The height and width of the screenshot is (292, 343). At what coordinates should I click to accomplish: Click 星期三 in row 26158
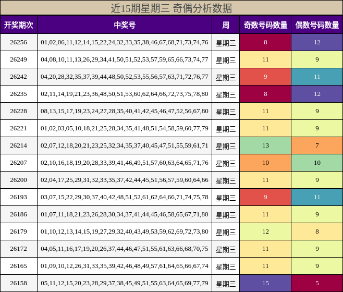[226, 284]
